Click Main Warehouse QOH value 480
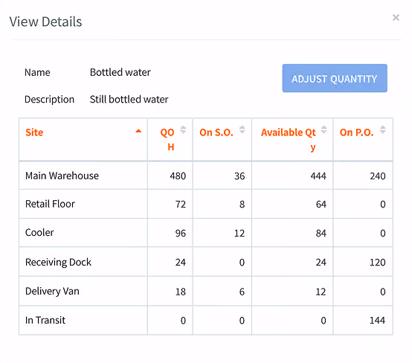Viewport: 412px width, 363px height. pyautogui.click(x=178, y=176)
